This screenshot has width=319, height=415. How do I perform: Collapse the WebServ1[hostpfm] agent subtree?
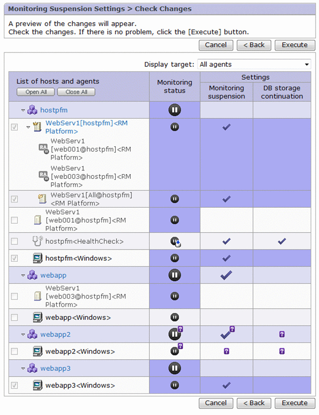[x=28, y=127]
